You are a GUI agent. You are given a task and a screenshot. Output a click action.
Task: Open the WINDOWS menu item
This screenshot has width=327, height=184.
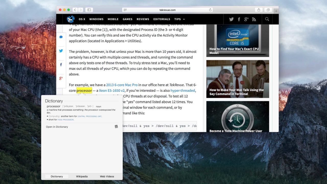(x=96, y=19)
